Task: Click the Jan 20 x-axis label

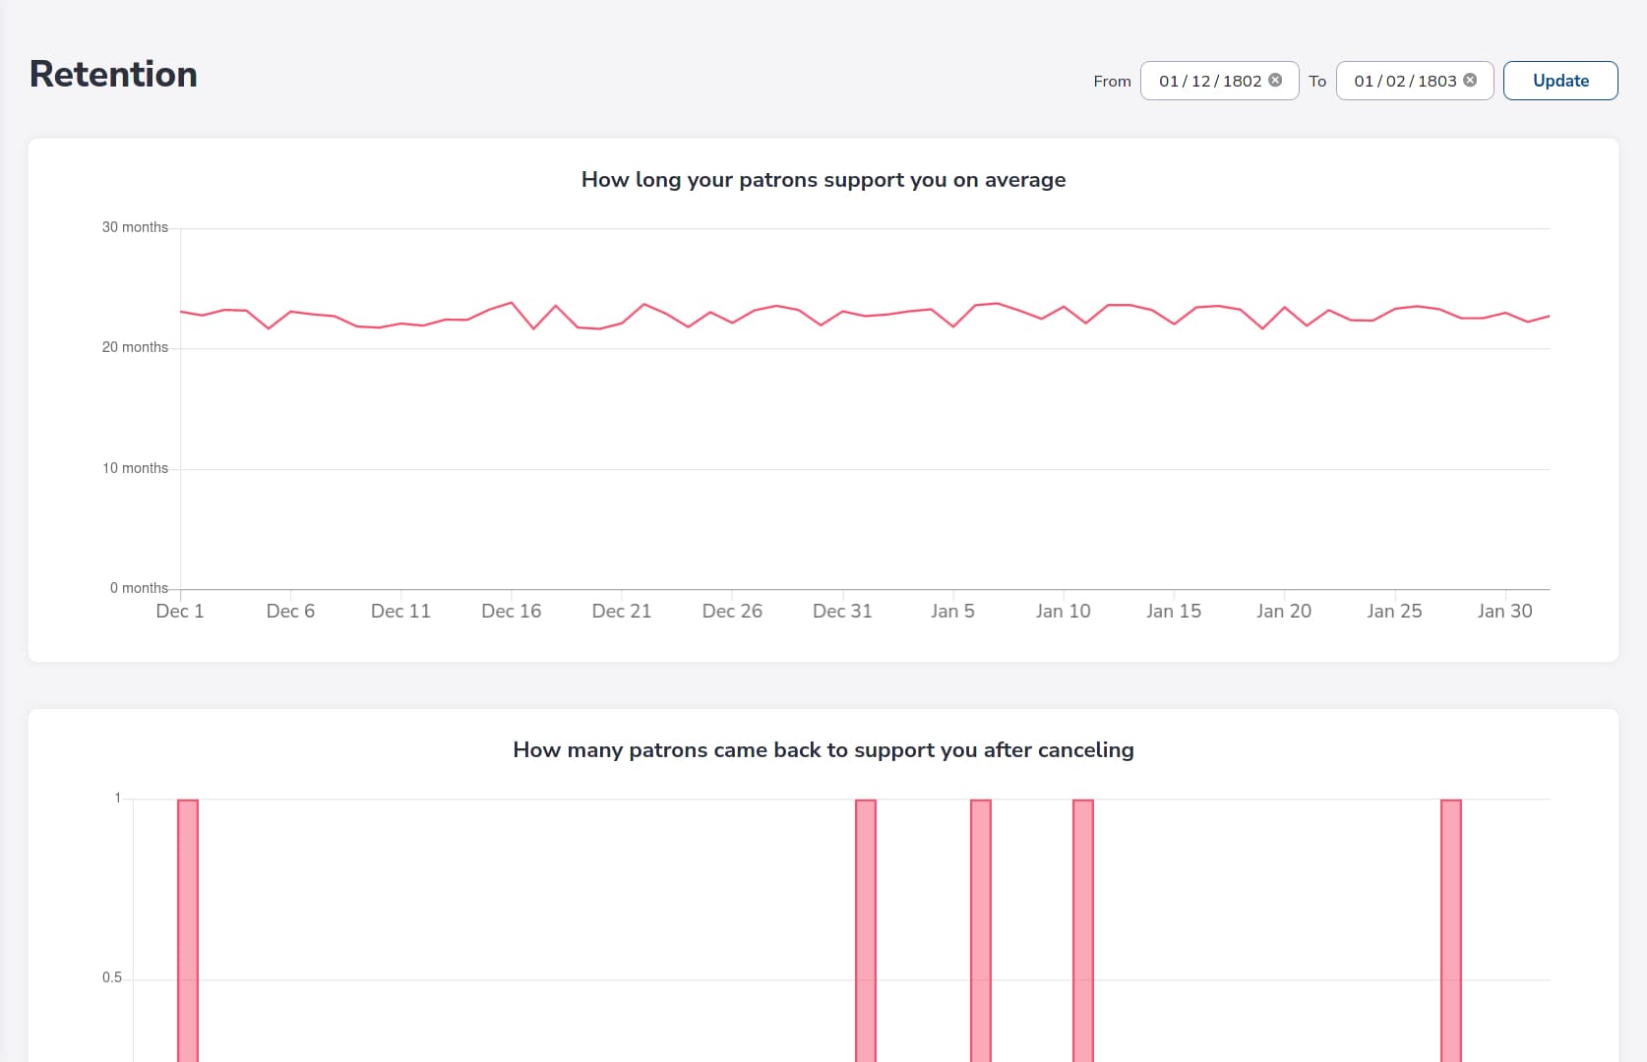Action: click(x=1284, y=611)
